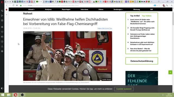Send page to My Flow from address bar

157,5
